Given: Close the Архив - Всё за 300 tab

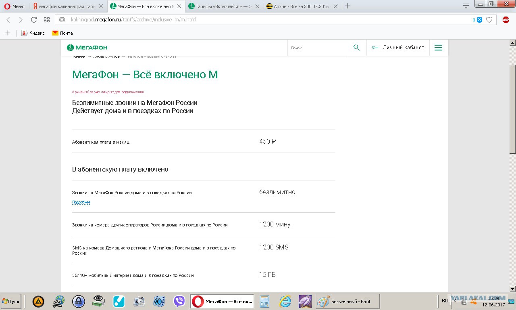Looking at the screenshot, I should click(335, 6).
